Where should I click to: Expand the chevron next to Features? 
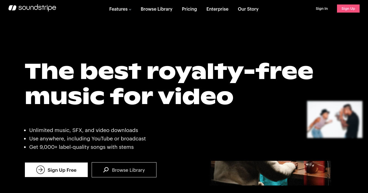tap(130, 10)
